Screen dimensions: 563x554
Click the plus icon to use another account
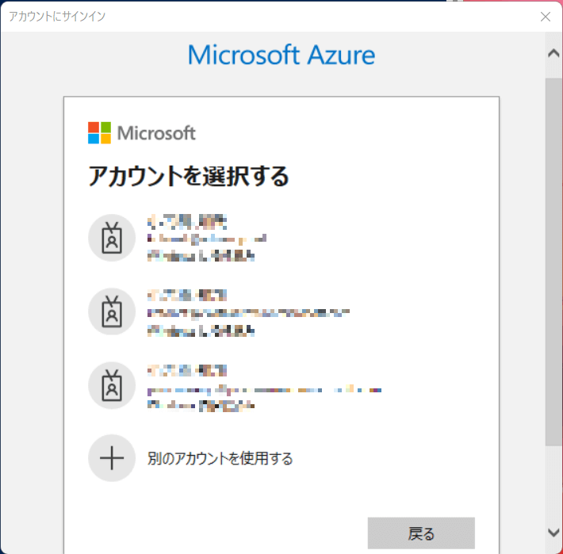coord(112,458)
